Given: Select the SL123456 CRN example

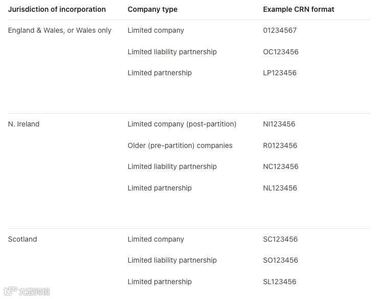Looking at the screenshot, I should pos(280,282).
